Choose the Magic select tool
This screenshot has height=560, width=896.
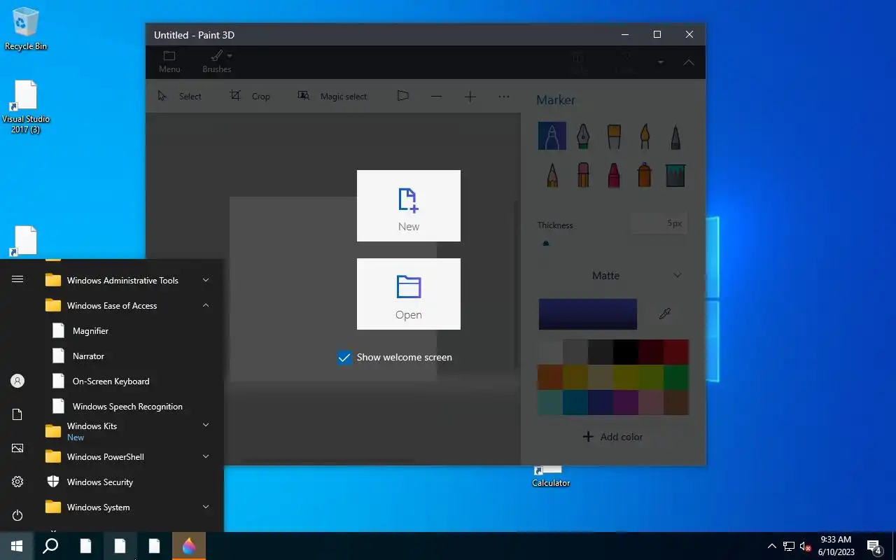tap(332, 96)
